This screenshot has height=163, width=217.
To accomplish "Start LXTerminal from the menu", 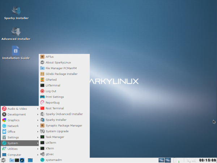I will (x=64, y=85).
